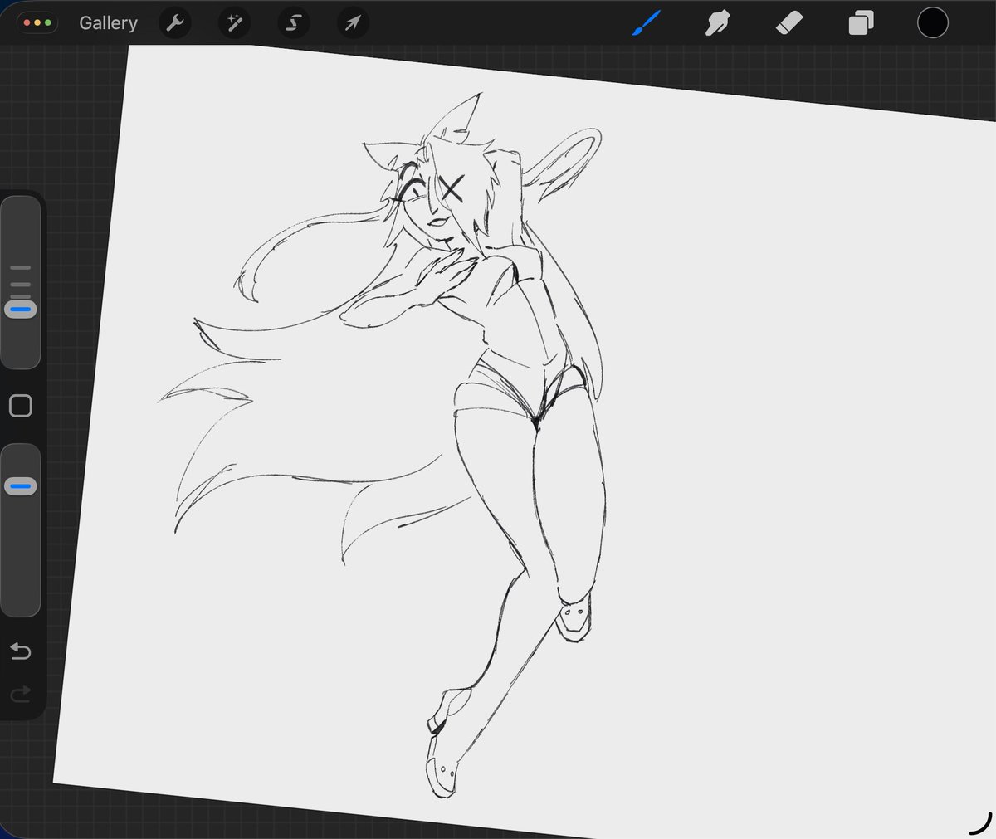The width and height of the screenshot is (996, 839).
Task: Activate the Transform arrow tool
Action: 353,23
